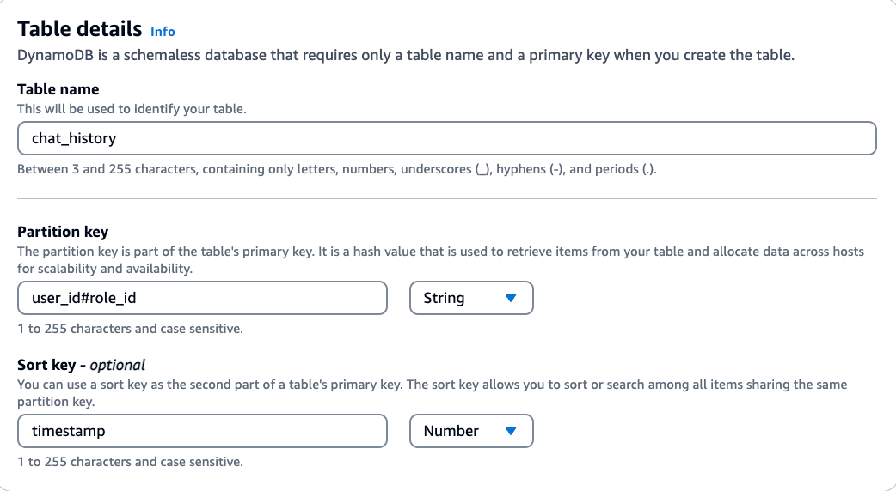Screen dimensions: 896x491
Task: Click the Table name label
Action: pos(58,89)
